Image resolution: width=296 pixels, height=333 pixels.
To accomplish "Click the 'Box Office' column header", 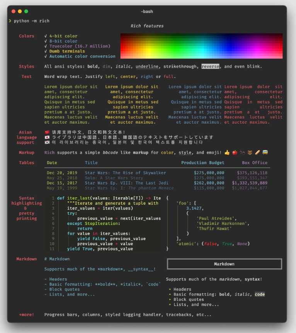I will (255, 163).
